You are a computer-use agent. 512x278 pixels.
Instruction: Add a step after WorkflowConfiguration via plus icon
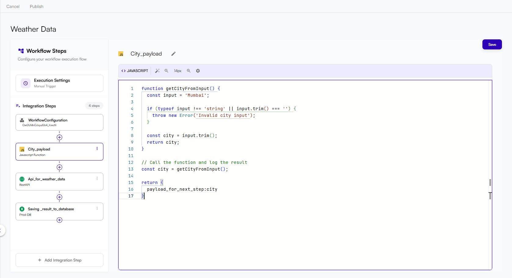[x=59, y=137]
